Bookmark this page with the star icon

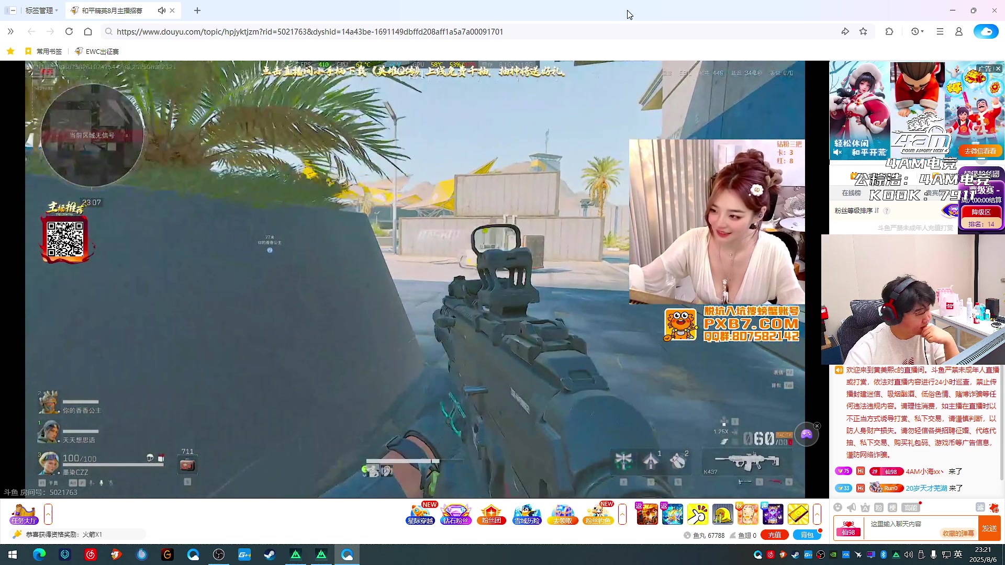tap(863, 31)
